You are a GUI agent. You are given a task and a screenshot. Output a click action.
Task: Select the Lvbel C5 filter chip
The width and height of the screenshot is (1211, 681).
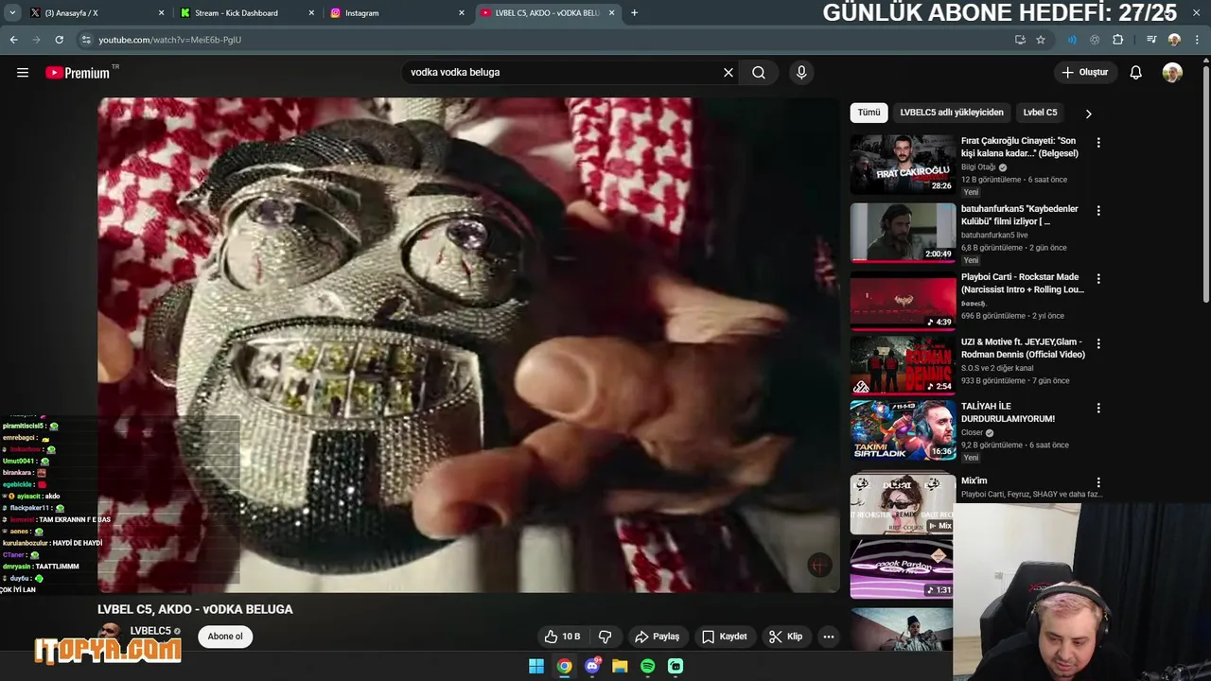point(1040,113)
